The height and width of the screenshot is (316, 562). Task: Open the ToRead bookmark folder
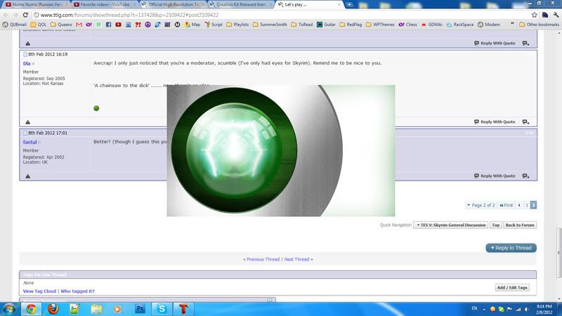click(302, 25)
